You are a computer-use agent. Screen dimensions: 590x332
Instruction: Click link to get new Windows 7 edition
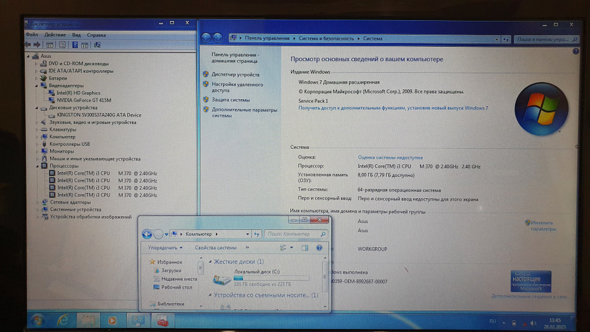point(393,108)
